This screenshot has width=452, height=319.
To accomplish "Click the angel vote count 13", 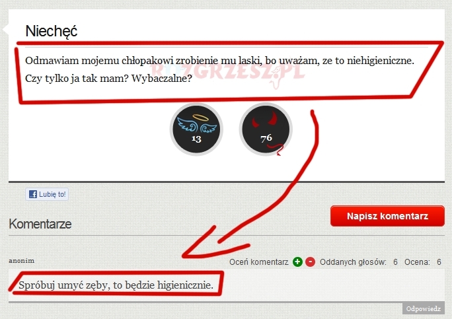I will pyautogui.click(x=196, y=139).
